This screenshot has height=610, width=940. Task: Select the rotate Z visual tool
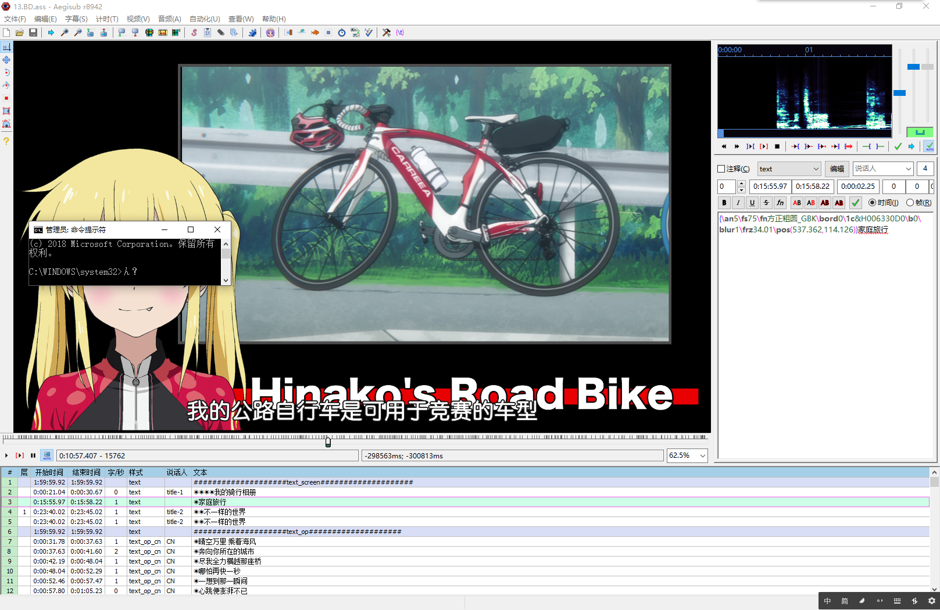pos(6,73)
